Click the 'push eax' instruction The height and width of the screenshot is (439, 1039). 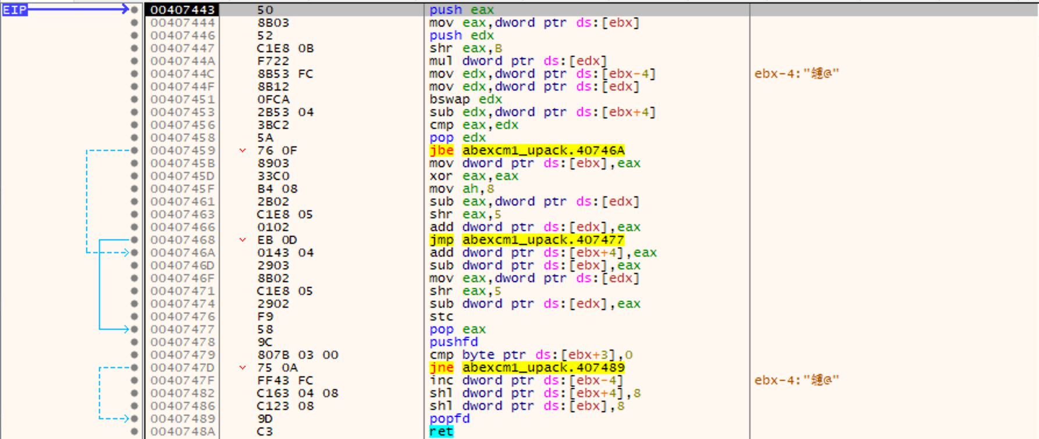(462, 10)
